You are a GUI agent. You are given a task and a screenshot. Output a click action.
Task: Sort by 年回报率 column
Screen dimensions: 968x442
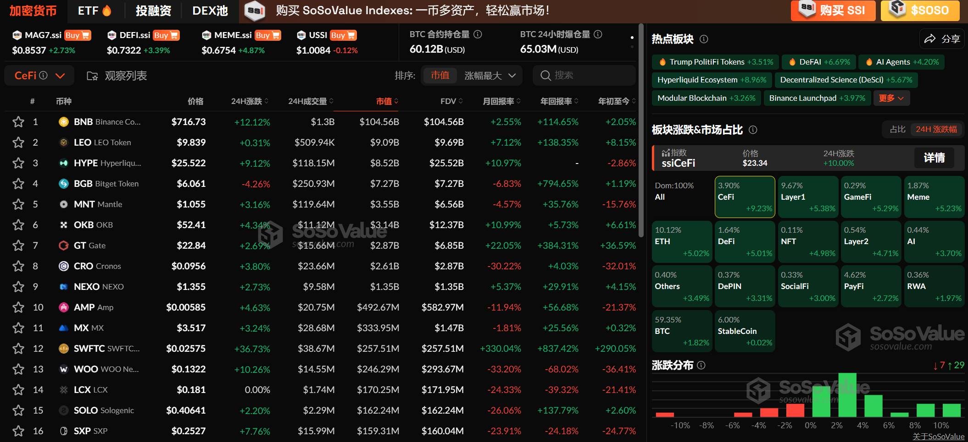pyautogui.click(x=559, y=101)
